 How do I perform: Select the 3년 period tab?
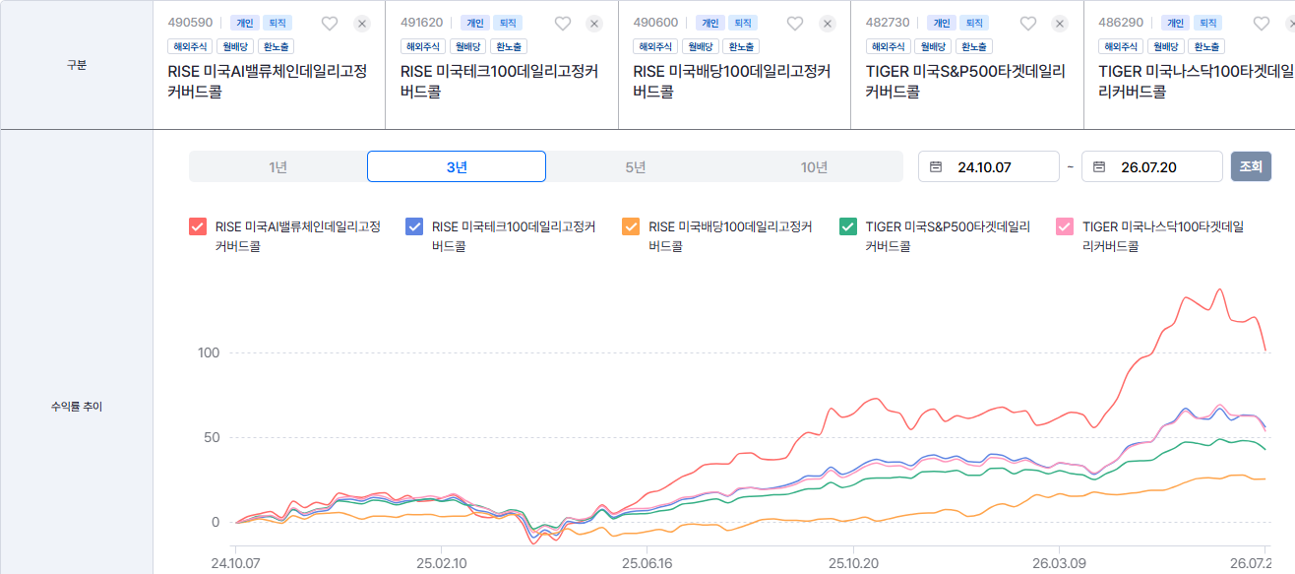pyautogui.click(x=457, y=167)
